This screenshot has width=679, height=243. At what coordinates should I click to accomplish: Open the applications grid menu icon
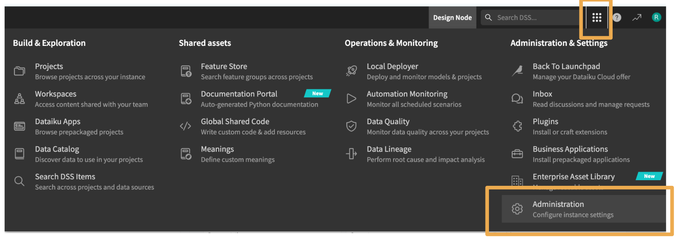point(596,17)
